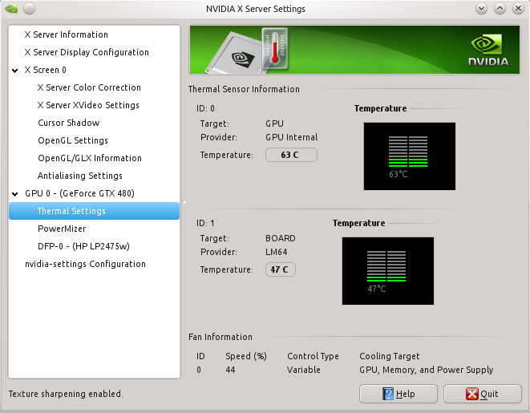This screenshot has width=530, height=413.
Task: Click the Thermal Sensor Information heading
Action: [244, 89]
